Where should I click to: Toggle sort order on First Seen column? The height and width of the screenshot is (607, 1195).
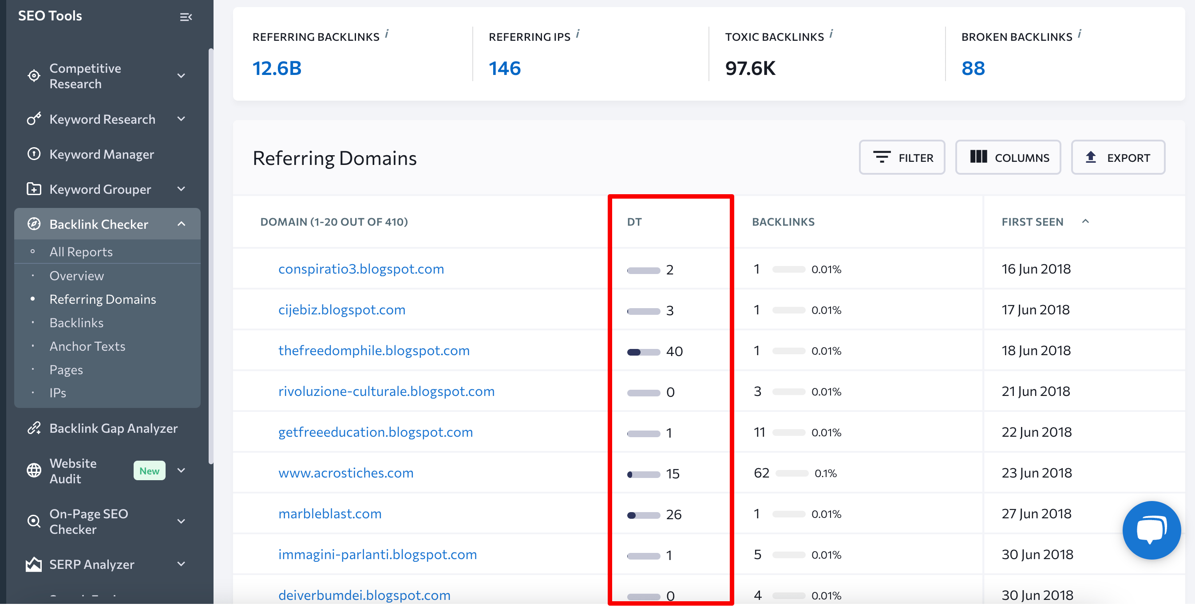point(1085,222)
